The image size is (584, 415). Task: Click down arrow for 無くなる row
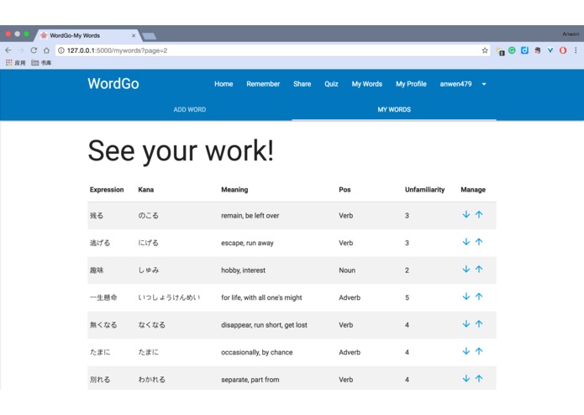click(466, 323)
